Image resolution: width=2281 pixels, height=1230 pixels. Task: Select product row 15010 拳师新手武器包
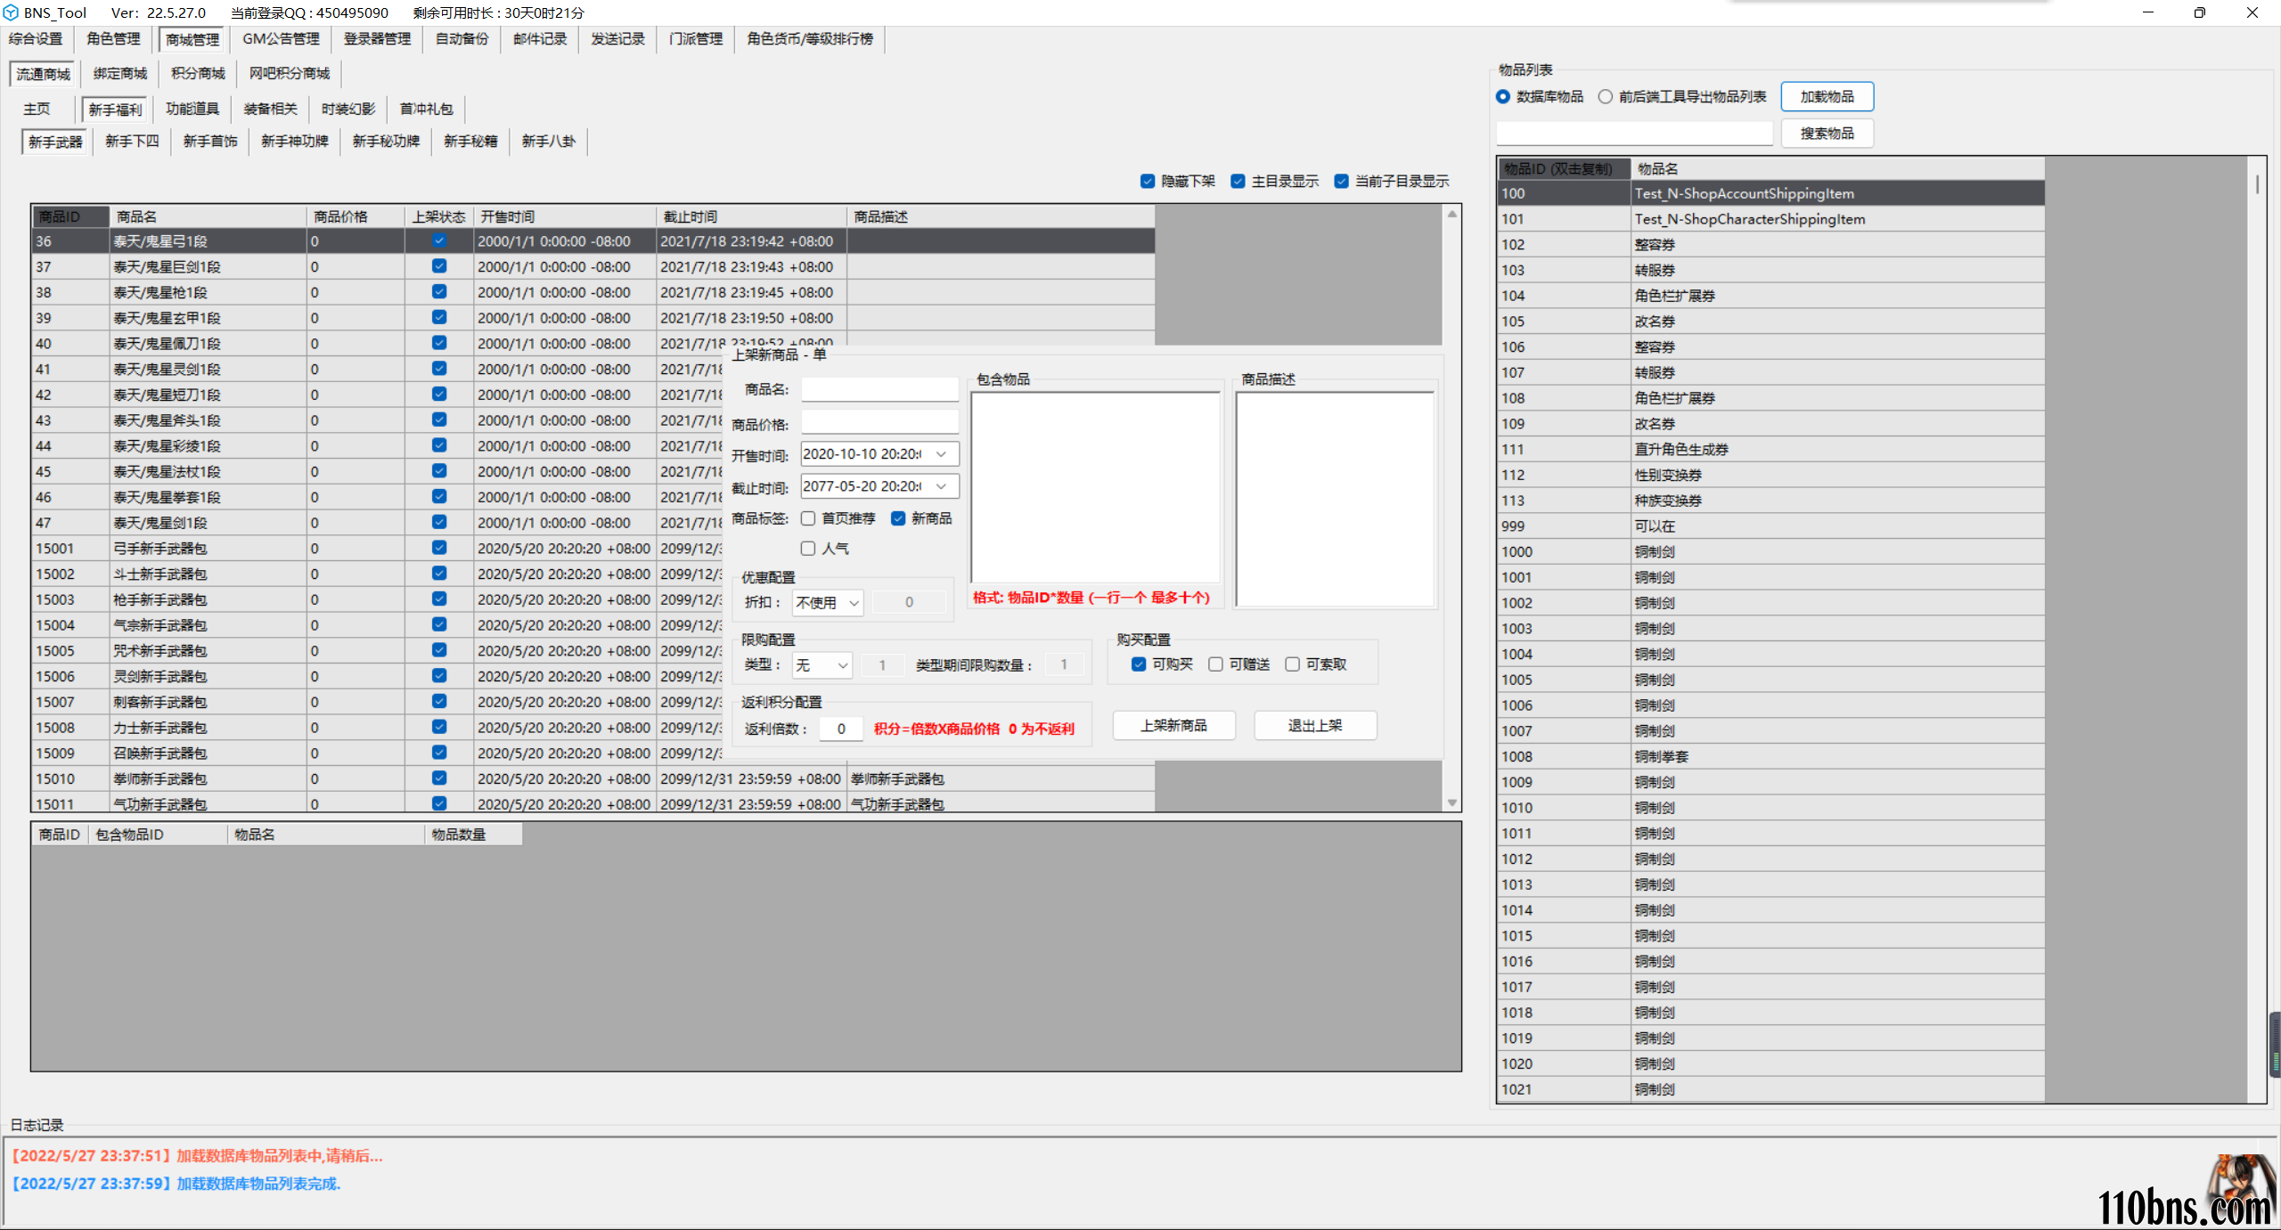point(593,778)
